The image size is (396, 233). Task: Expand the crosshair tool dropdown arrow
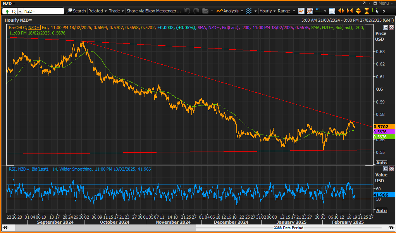325,11
